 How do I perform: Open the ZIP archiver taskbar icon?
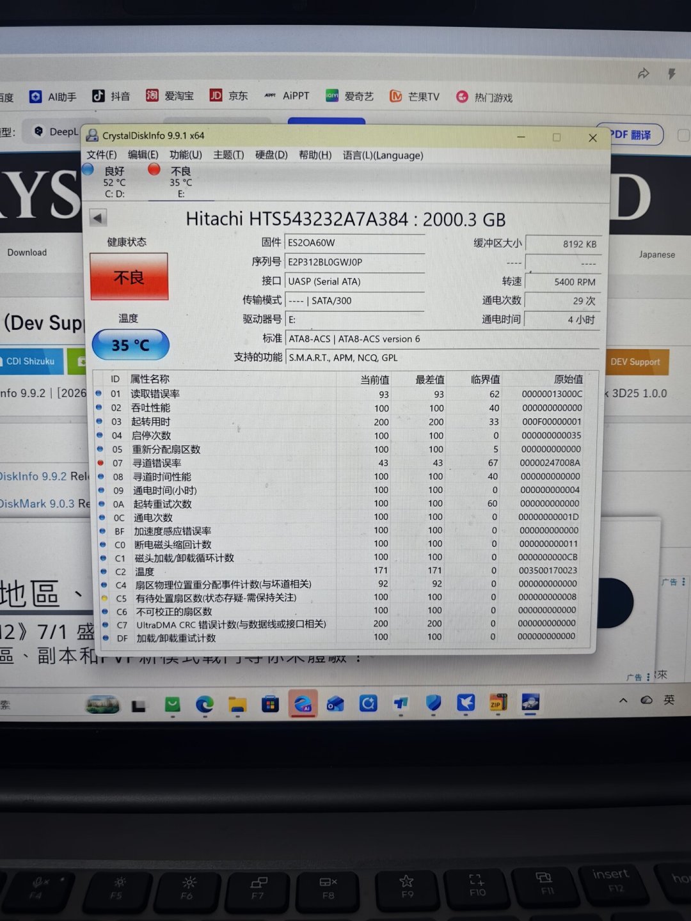pos(498,704)
